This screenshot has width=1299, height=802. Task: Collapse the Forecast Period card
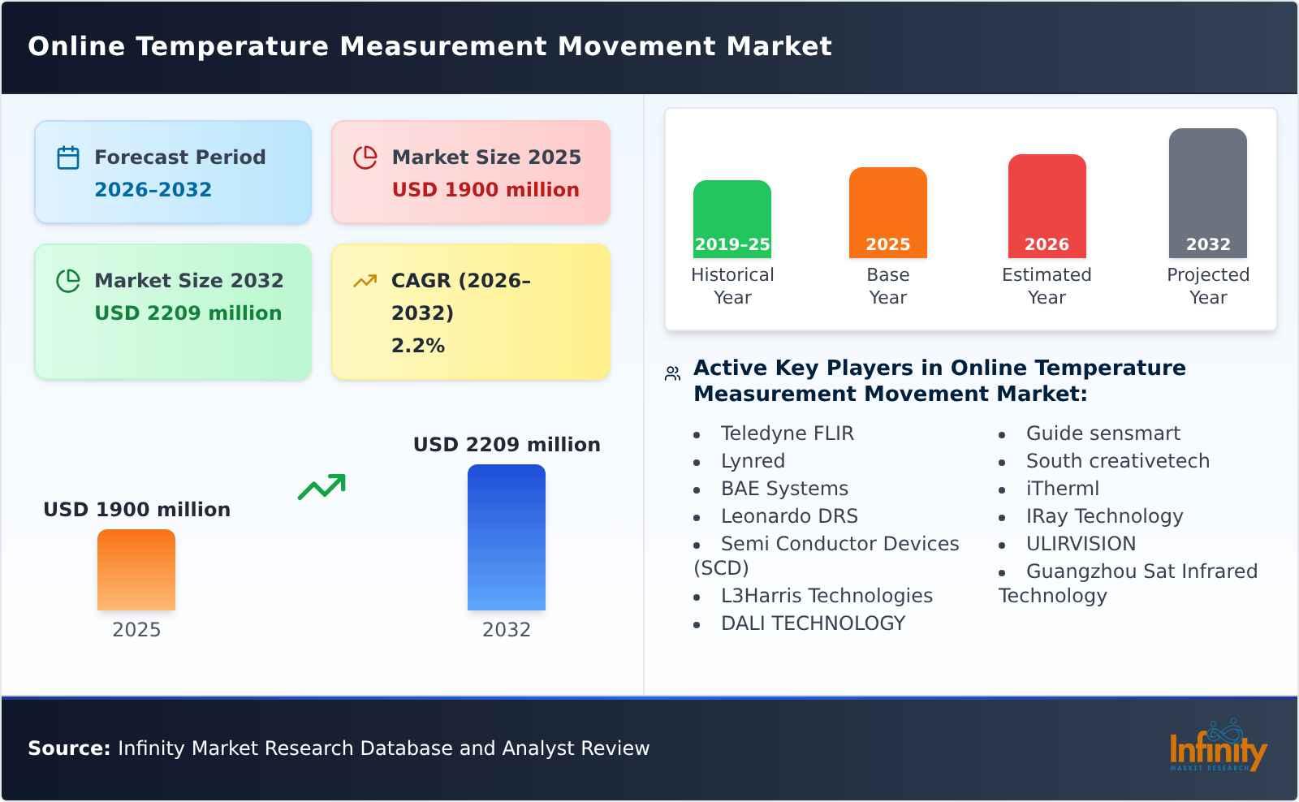coord(173,171)
